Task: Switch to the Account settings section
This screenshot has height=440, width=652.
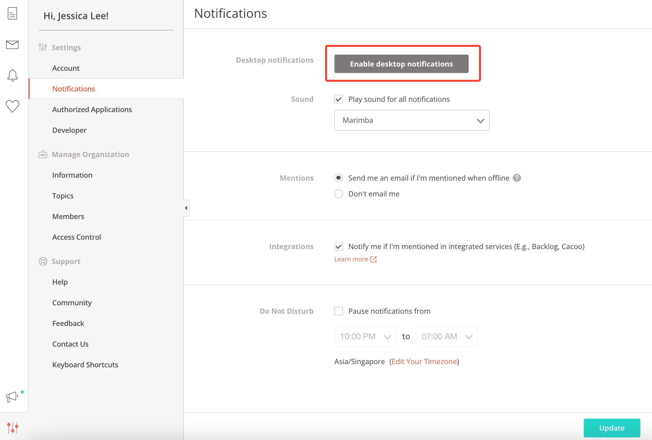Action: [x=66, y=68]
